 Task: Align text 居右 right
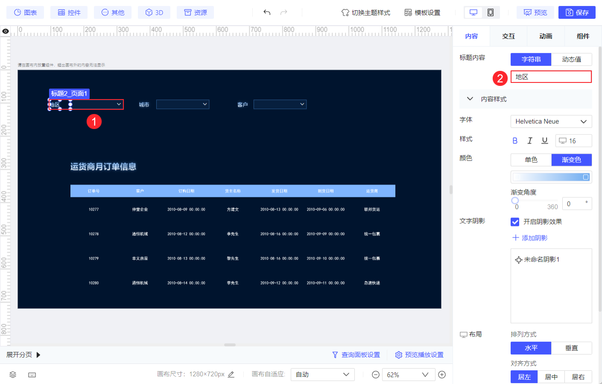click(x=579, y=377)
